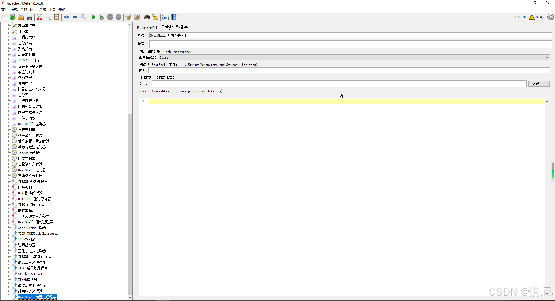Image resolution: width=555 pixels, height=301 pixels.
Task: Open the binoculars Search tool
Action: pos(147,17)
